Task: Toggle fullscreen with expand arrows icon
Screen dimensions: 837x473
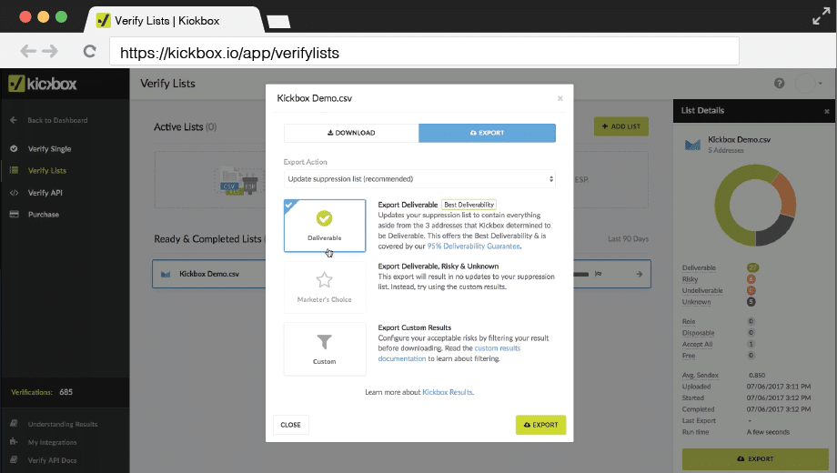Action: point(821,15)
